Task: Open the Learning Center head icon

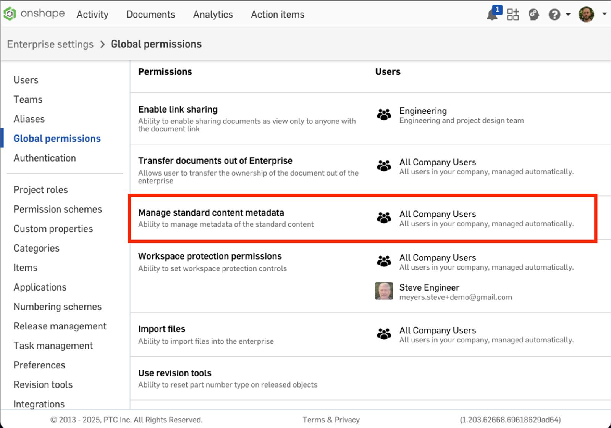Action: (533, 15)
